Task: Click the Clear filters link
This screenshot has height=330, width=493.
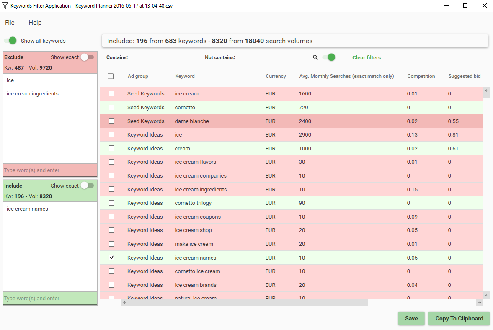Action: coord(367,57)
